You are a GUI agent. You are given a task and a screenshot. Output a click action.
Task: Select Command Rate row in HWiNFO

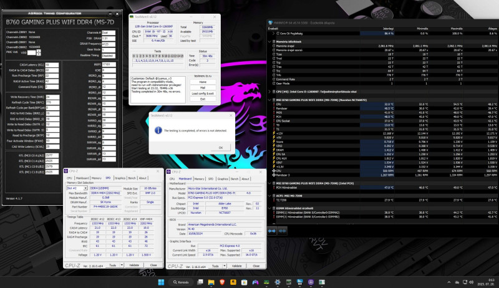pos(382,79)
